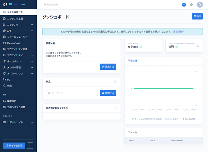The height and width of the screenshot is (152, 208).
Task: Focus the キーワード search field
Action: pyautogui.click(x=72, y=93)
